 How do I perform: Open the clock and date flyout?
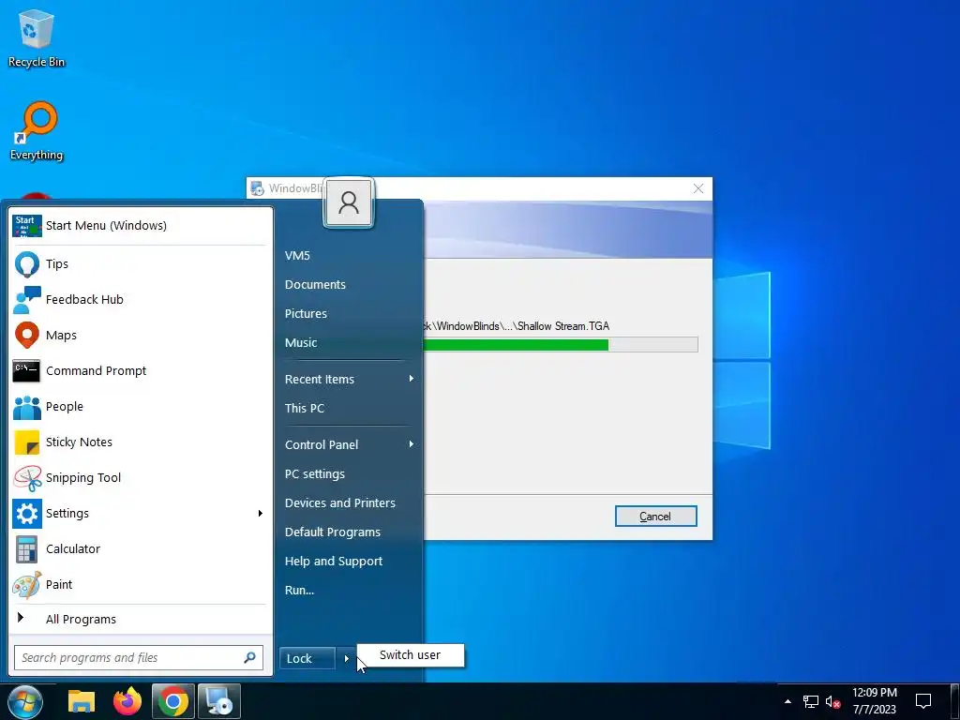875,701
